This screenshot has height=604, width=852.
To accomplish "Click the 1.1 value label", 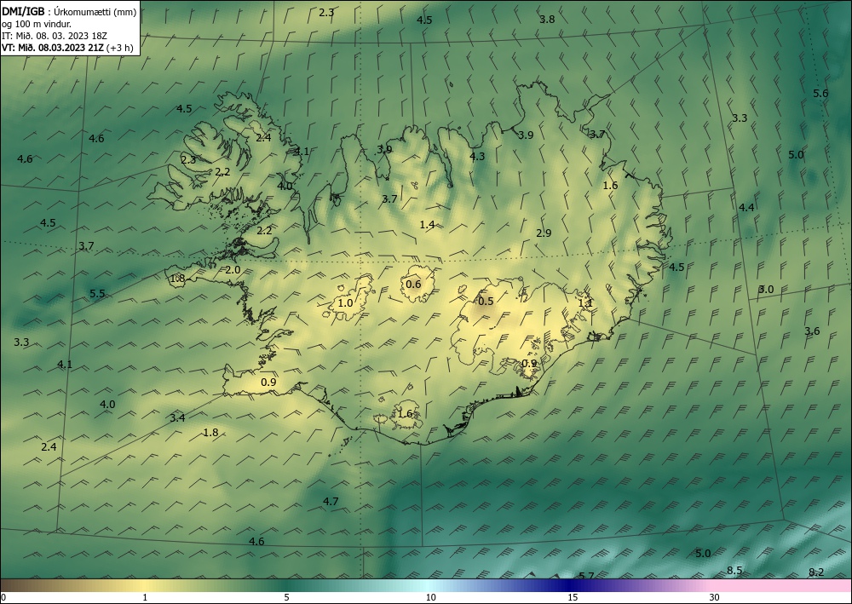I will click(585, 303).
